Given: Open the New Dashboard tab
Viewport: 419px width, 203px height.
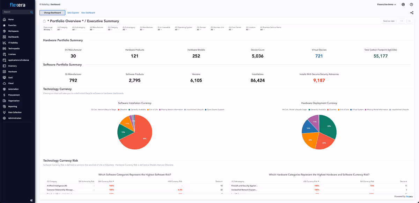Looking at the screenshot, I should 88,13.
